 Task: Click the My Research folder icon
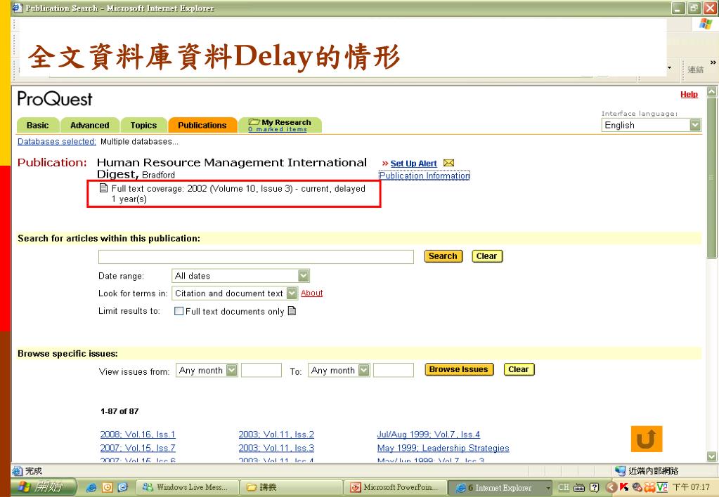(x=254, y=122)
